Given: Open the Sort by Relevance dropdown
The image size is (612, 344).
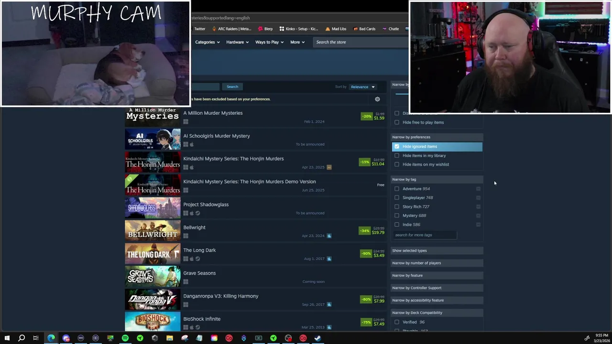Looking at the screenshot, I should tap(363, 87).
